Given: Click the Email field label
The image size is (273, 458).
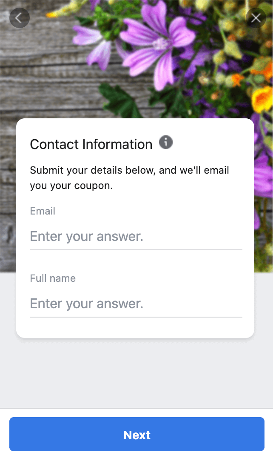Looking at the screenshot, I should pyautogui.click(x=43, y=211).
